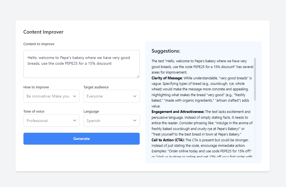Image resolution: width=286 pixels, height=187 pixels.
Task: Click the Content to improve label
Action: coord(39,44)
